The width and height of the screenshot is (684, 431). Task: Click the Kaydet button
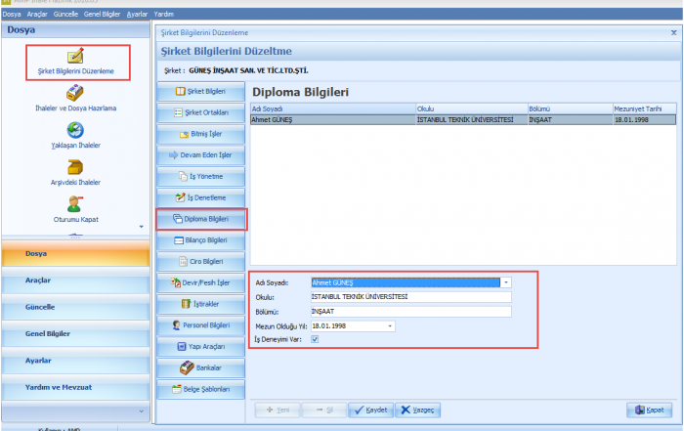pos(369,410)
